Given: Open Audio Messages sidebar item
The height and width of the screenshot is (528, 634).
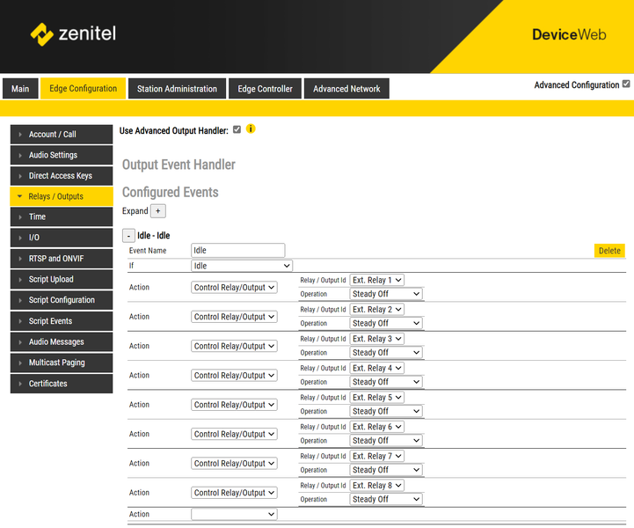Looking at the screenshot, I should tap(62, 342).
